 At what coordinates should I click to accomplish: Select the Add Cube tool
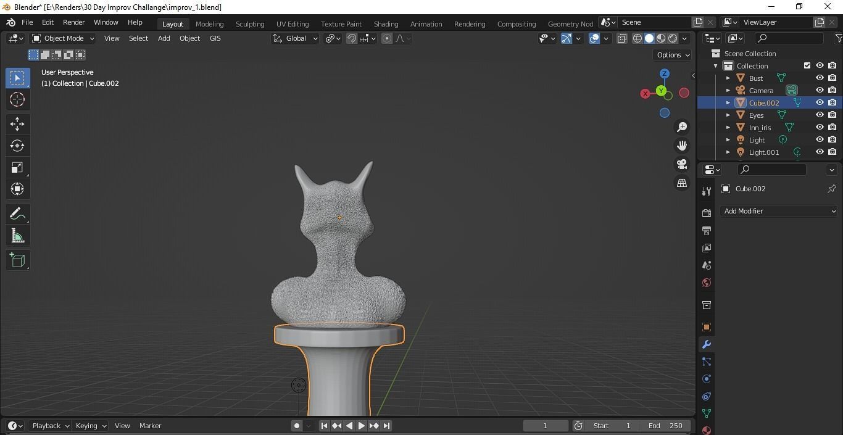coord(17,260)
